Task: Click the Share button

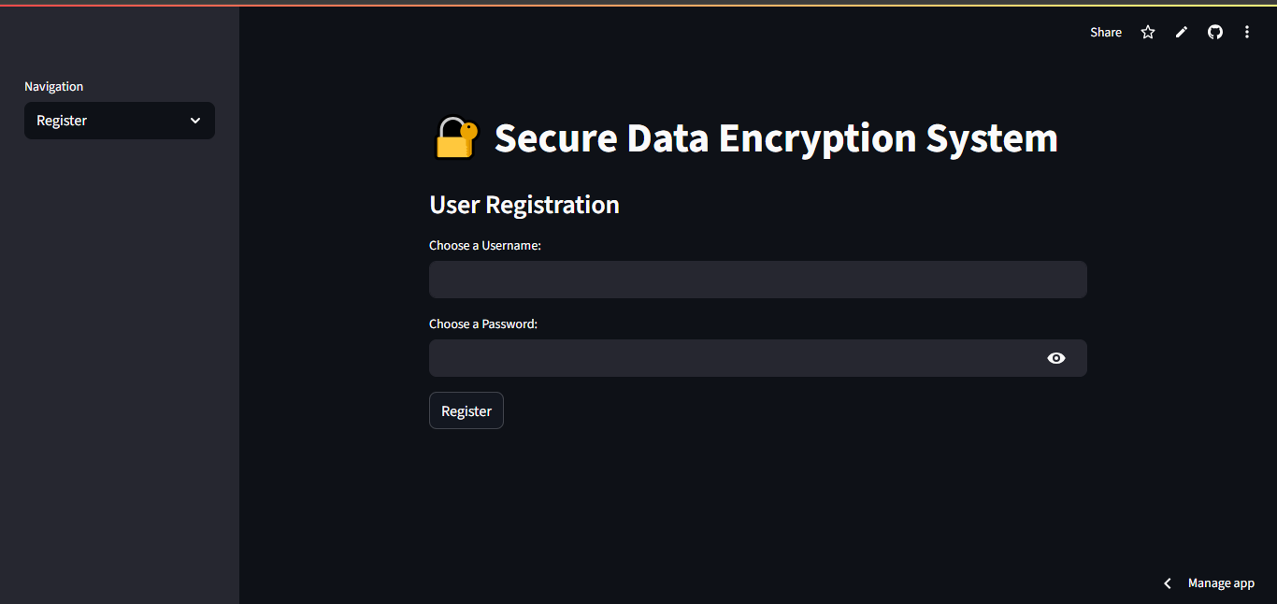Action: [x=1106, y=33]
